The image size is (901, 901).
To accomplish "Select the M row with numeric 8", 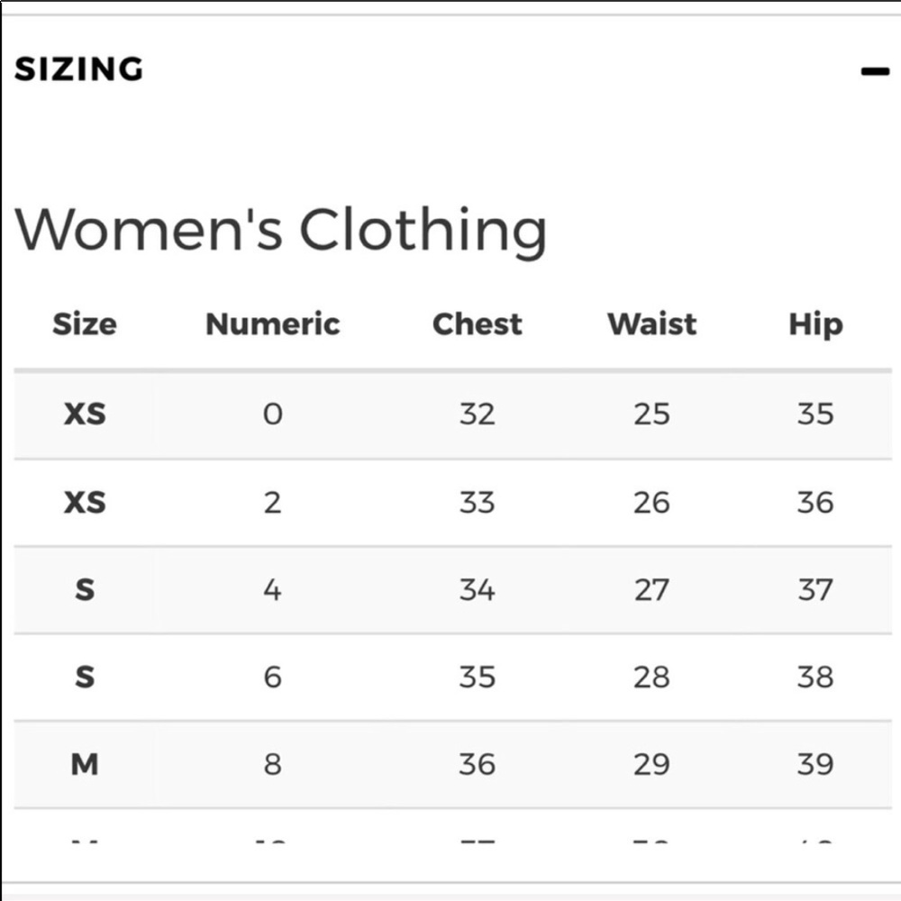I will click(453, 765).
